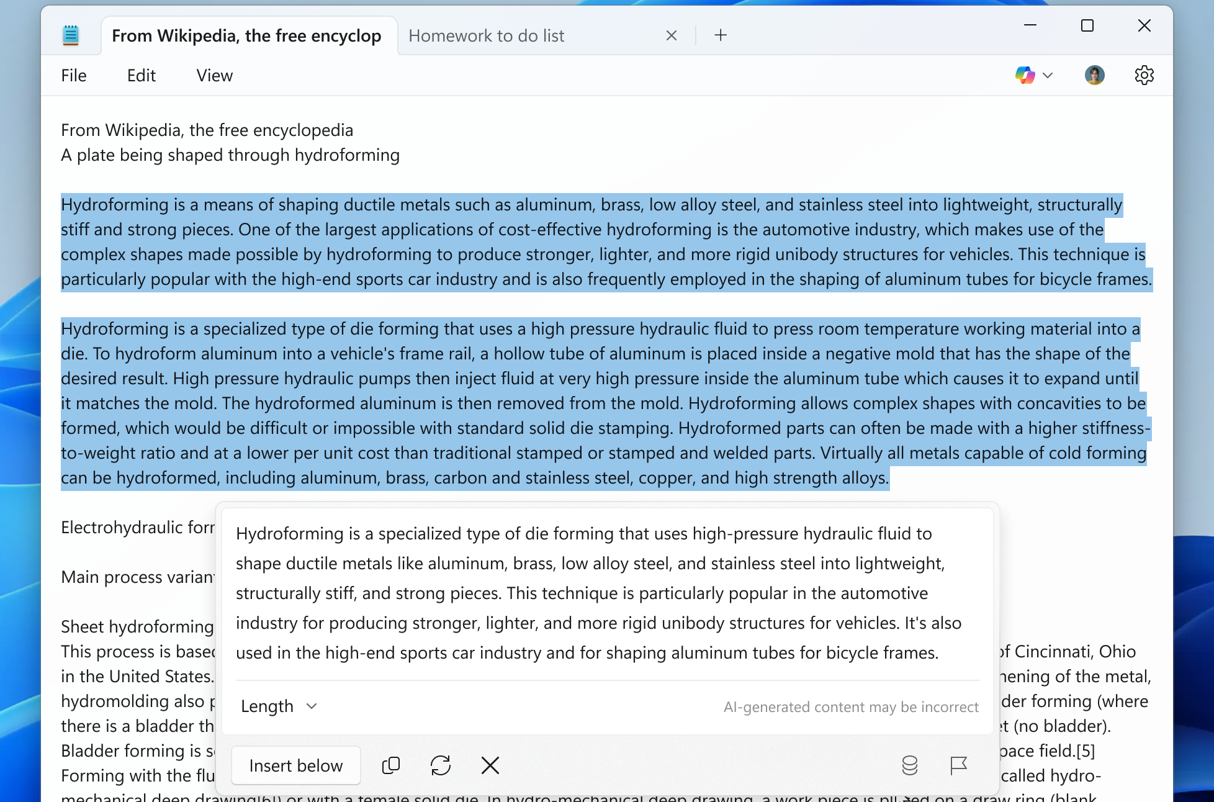Open the Edit menu
The height and width of the screenshot is (802, 1214).
click(142, 75)
